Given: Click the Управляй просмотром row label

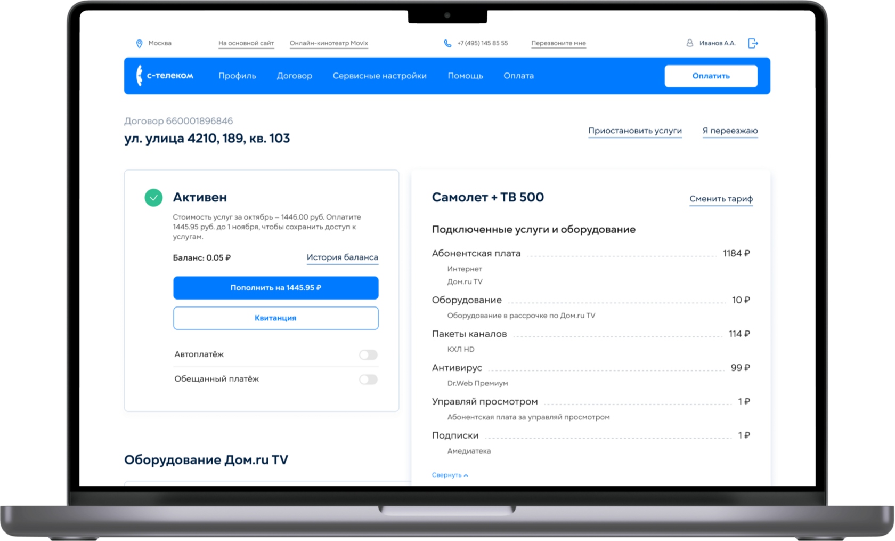Looking at the screenshot, I should (x=485, y=402).
